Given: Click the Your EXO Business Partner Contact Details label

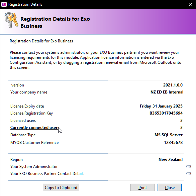Looking at the screenshot, I should click(x=47, y=174).
